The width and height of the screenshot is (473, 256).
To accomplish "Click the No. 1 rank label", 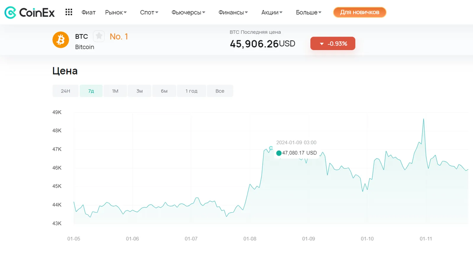I will [x=119, y=36].
